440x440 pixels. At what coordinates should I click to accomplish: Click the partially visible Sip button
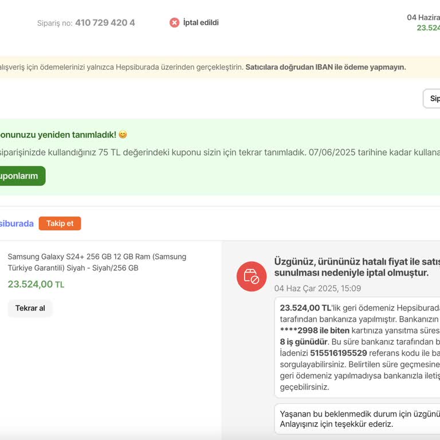click(x=431, y=99)
